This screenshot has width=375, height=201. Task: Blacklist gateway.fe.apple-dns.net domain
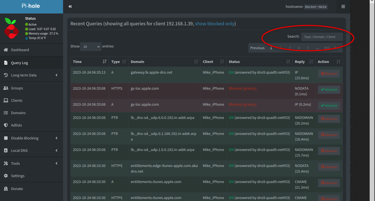click(329, 74)
